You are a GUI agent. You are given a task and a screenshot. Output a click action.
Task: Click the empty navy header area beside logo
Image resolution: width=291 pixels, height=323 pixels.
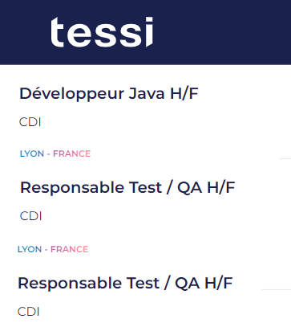click(x=222, y=32)
